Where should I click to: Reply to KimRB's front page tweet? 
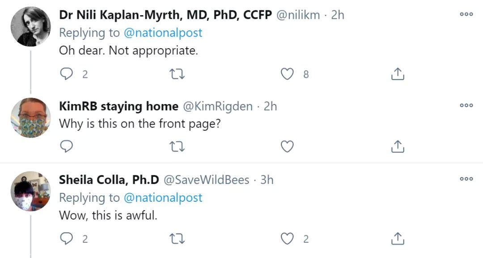(x=66, y=146)
